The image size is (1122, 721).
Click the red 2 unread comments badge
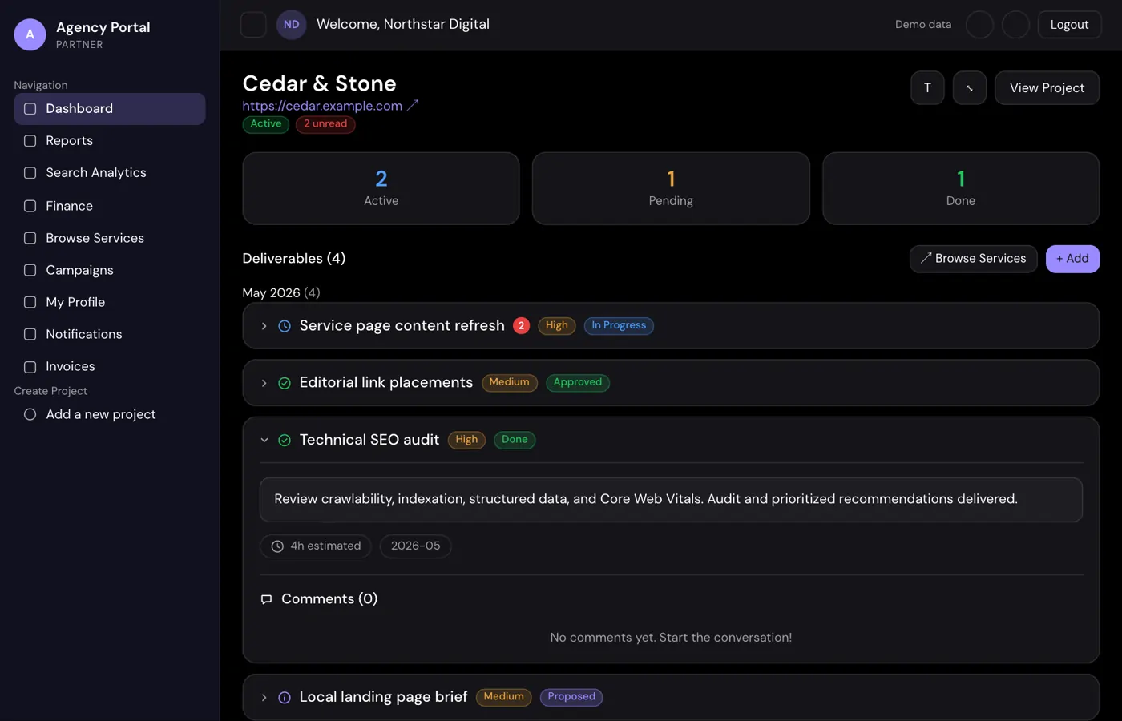coord(521,326)
